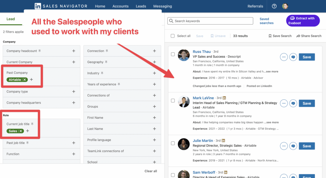Image resolution: width=326 pixels, height=178 pixels.
Task: Save the Russ Thau lead
Action: click(307, 57)
